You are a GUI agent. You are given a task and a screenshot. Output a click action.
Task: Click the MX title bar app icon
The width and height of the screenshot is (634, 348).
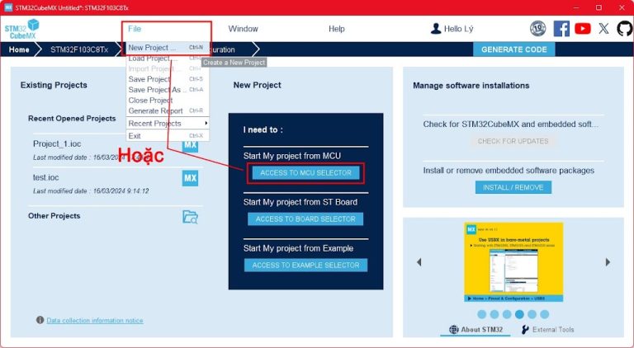click(x=8, y=7)
